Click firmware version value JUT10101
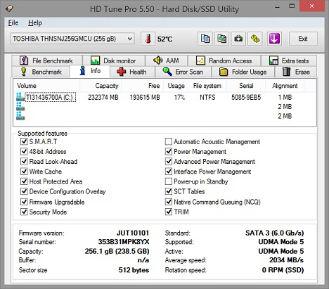 coord(133,233)
